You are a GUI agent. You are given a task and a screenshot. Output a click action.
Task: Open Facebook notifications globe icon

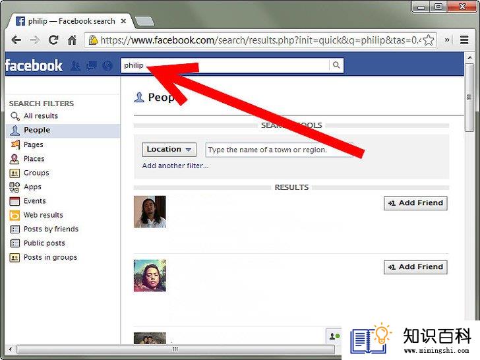point(107,65)
